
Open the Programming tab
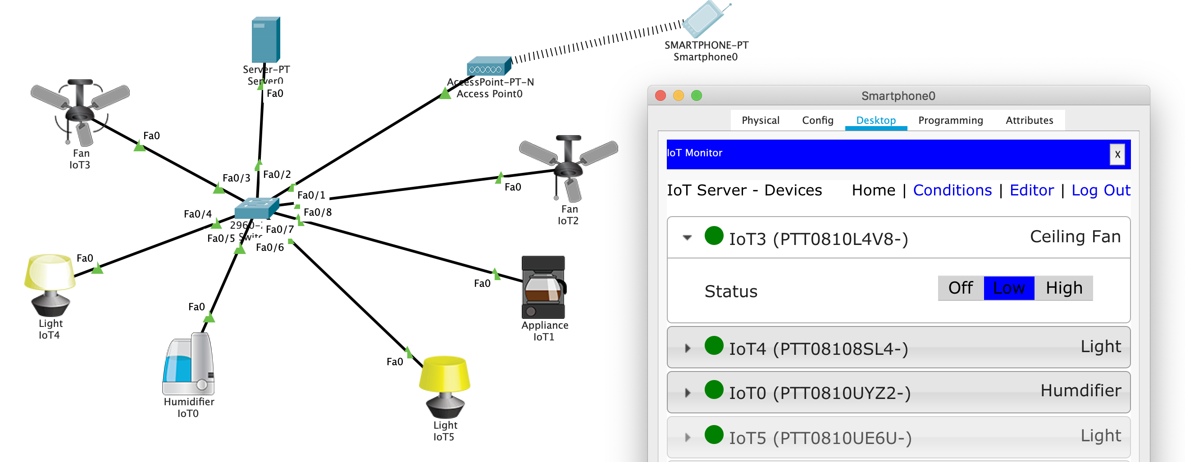[x=950, y=120]
